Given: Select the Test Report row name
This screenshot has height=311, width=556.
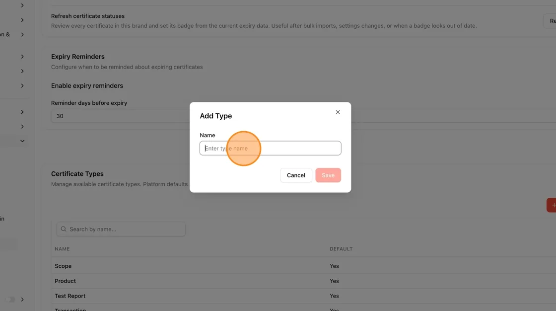Looking at the screenshot, I should (70, 296).
